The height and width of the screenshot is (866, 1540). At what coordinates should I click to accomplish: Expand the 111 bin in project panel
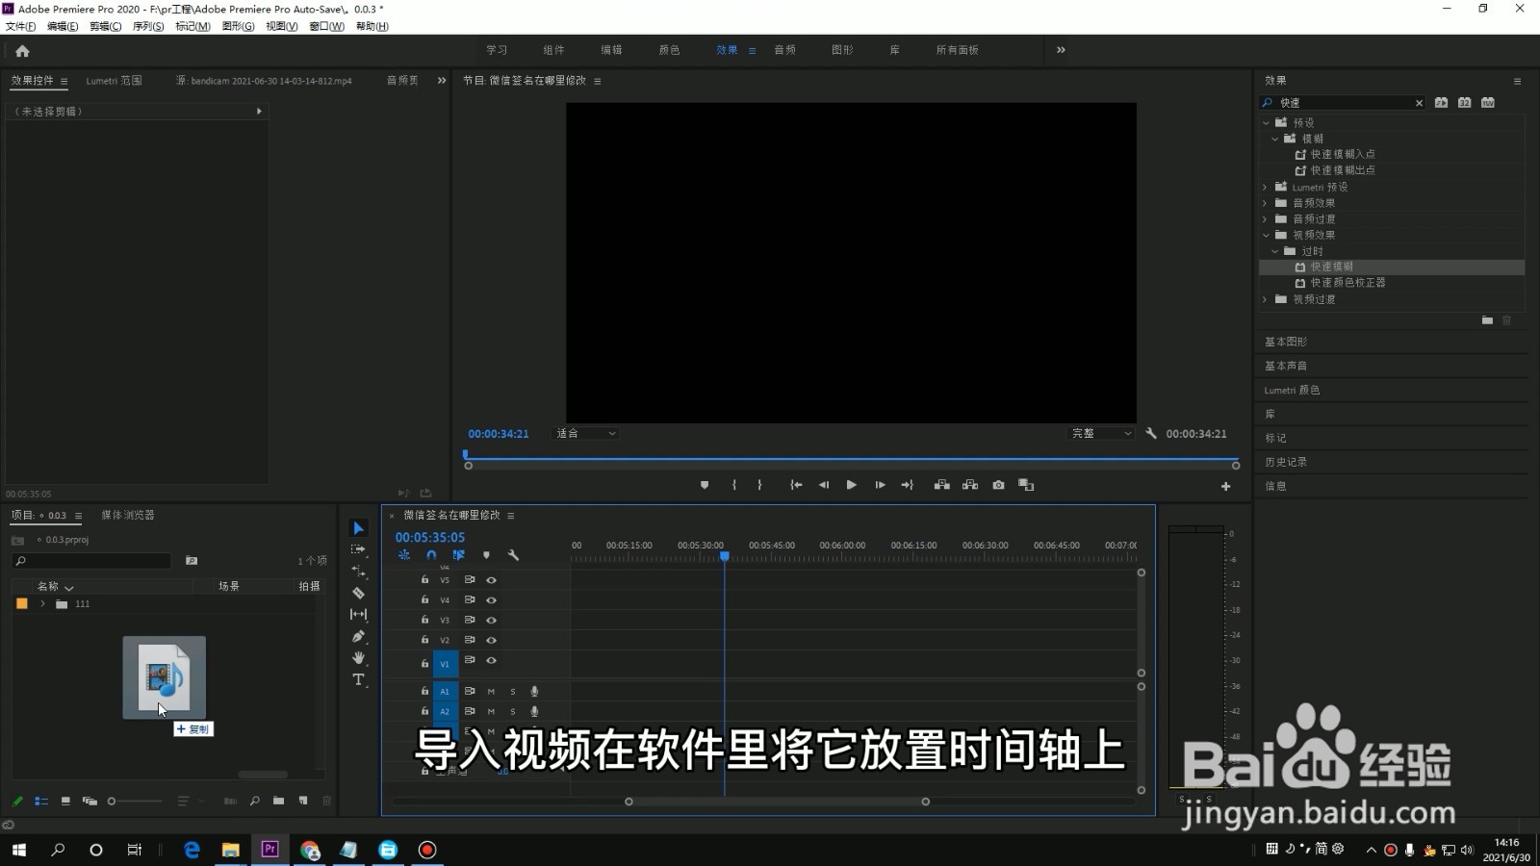click(42, 604)
